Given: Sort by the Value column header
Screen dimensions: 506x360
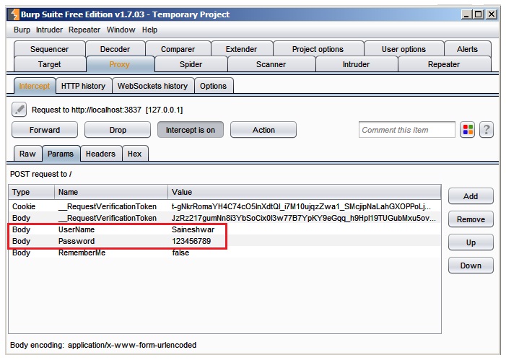Looking at the screenshot, I should pos(304,192).
